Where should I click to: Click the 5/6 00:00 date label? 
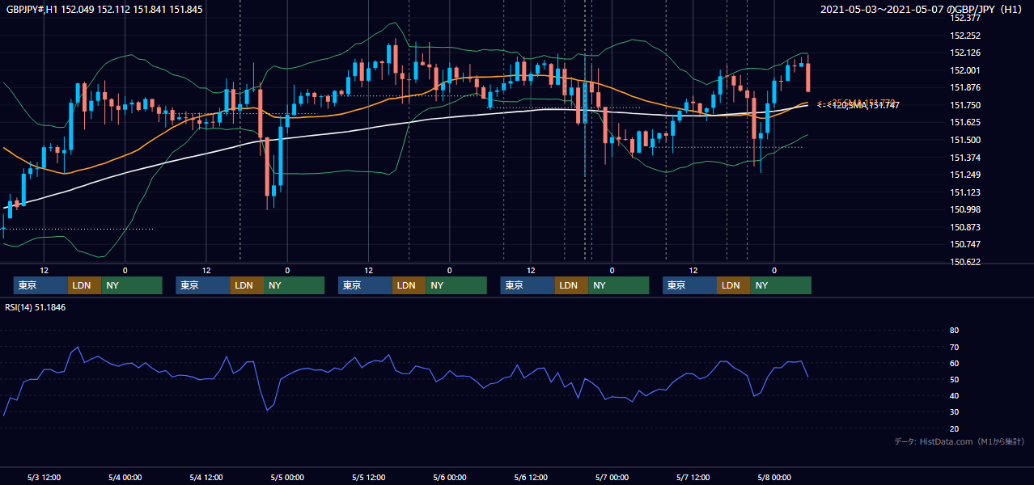(x=449, y=477)
